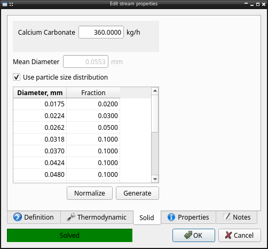Select the fraction cell in the 0.0424 row
This screenshot has width=268, height=249.
[x=93, y=163]
